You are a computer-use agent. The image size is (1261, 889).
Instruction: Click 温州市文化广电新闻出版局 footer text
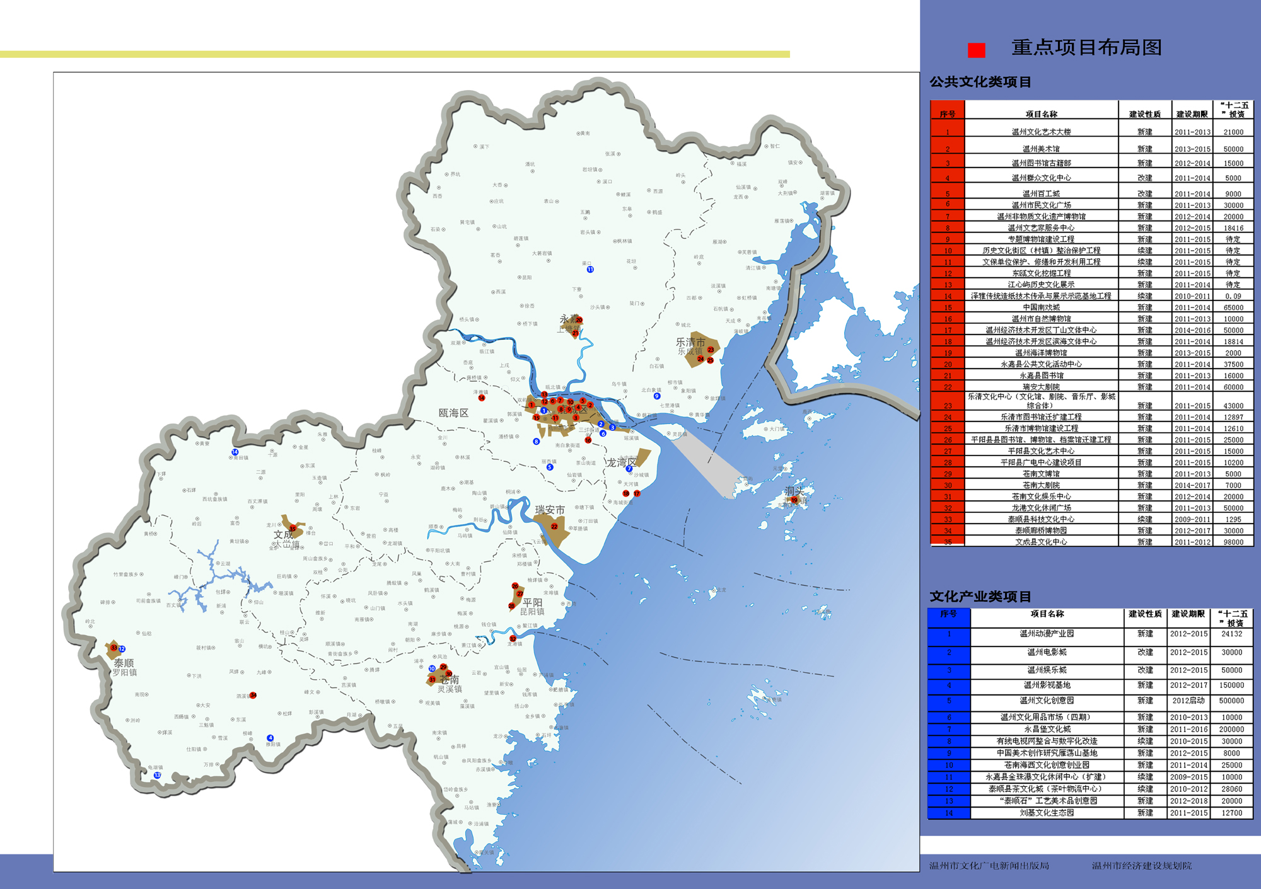pos(989,866)
